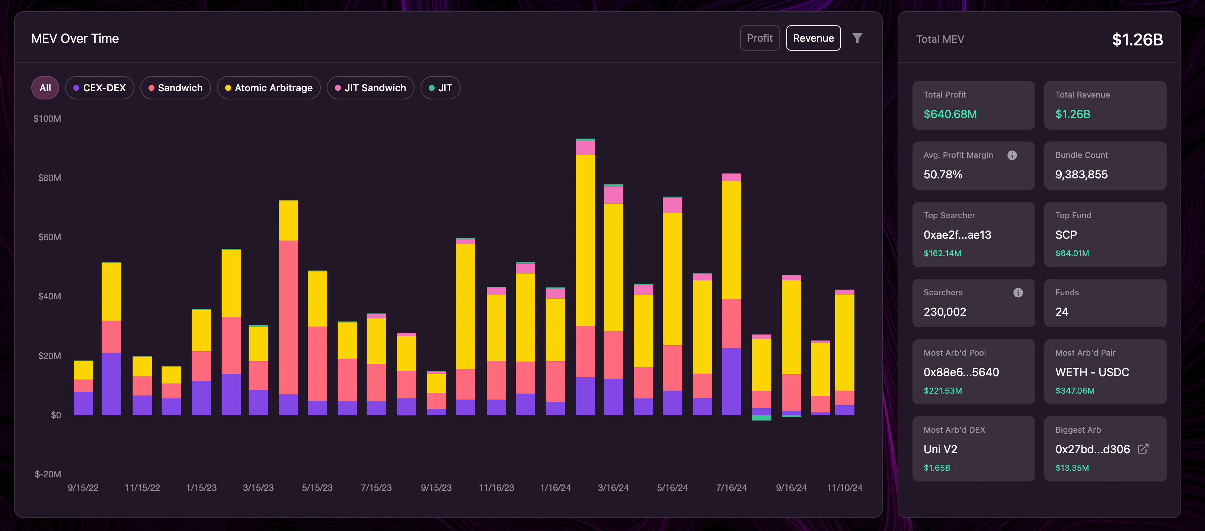Click the 7/16/24 stacked bar

[731, 295]
